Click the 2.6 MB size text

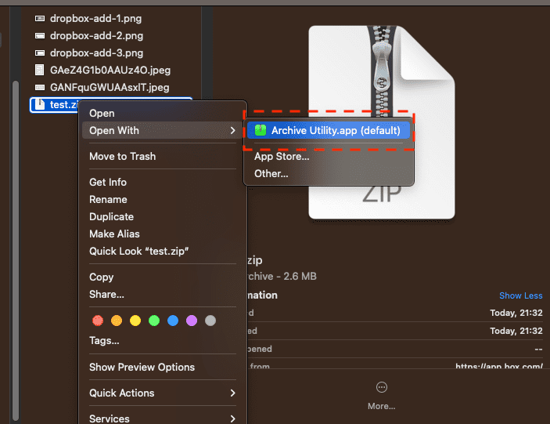click(300, 276)
